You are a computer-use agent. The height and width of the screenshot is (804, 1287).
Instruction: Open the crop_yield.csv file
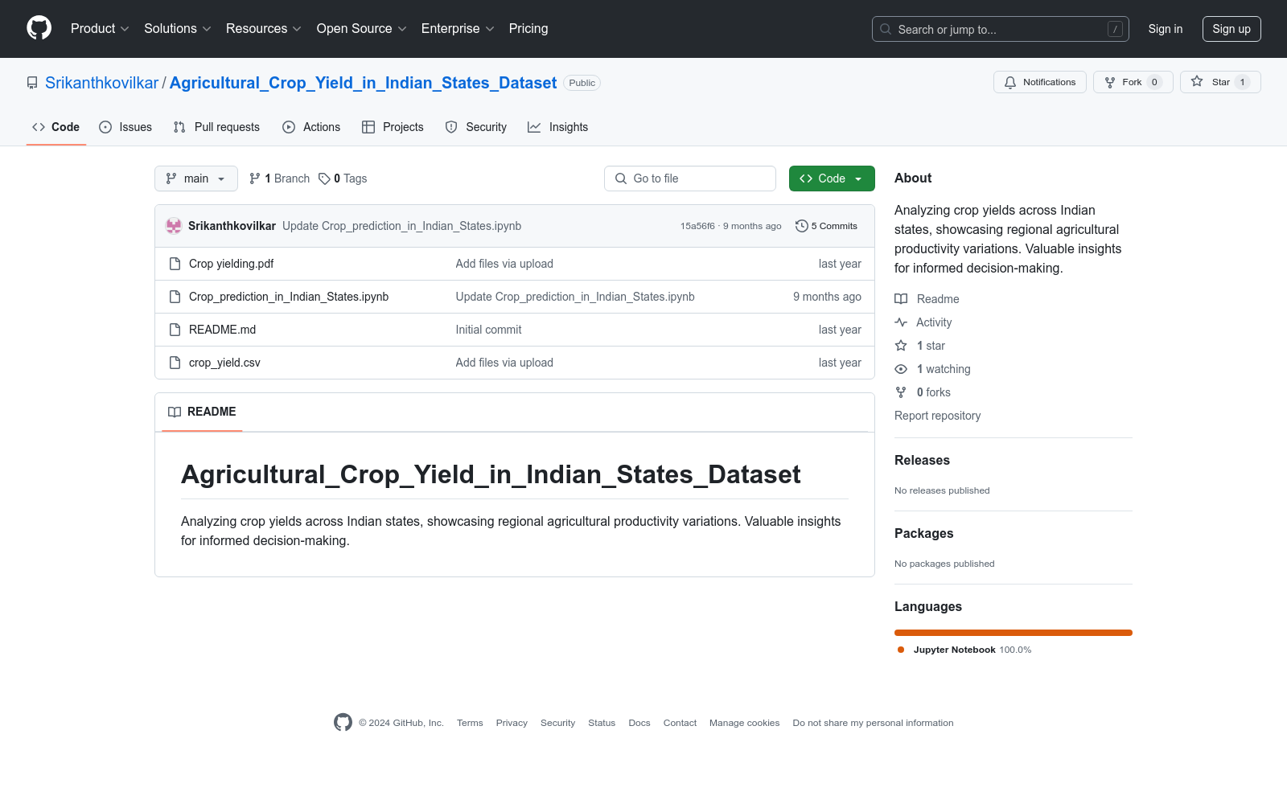point(224,363)
